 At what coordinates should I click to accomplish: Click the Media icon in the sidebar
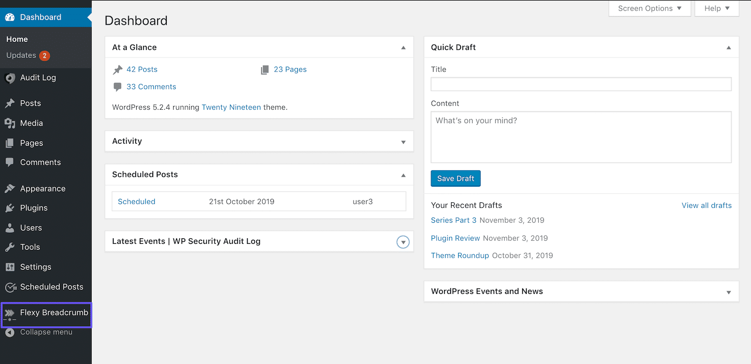(10, 123)
